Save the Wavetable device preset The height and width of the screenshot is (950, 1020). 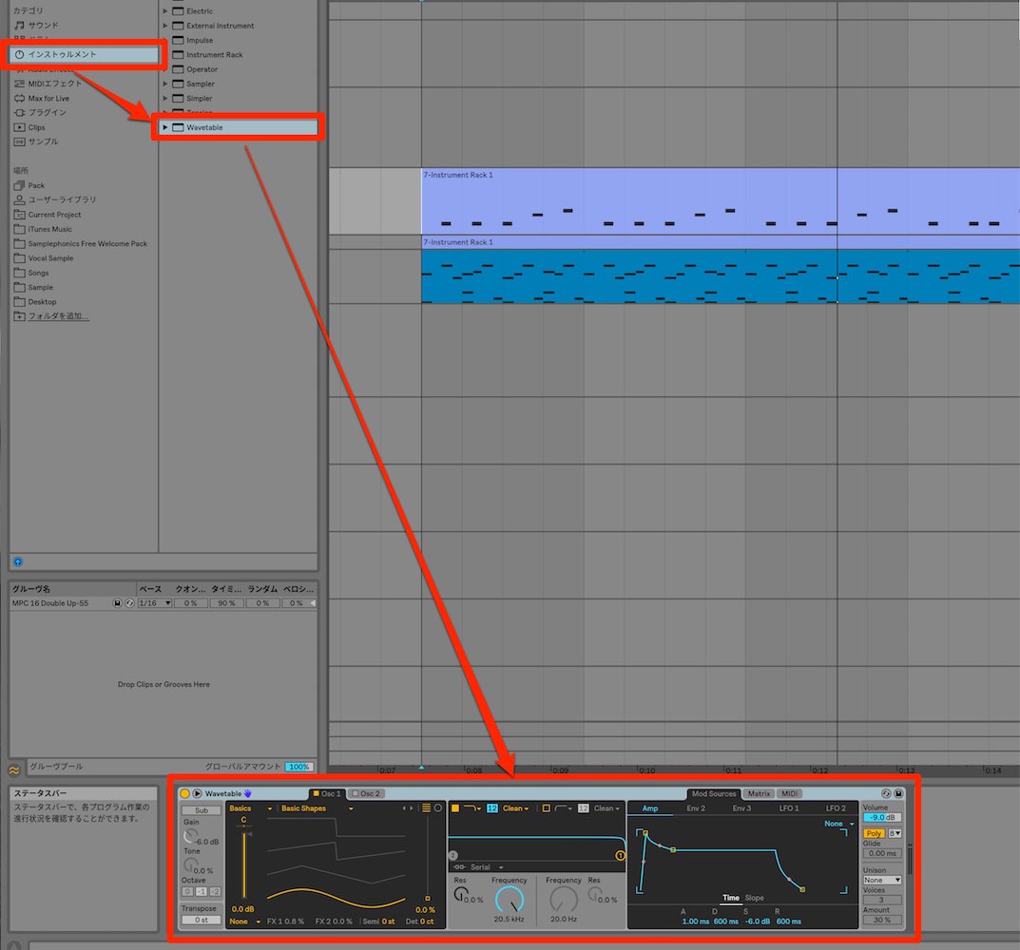coord(898,793)
